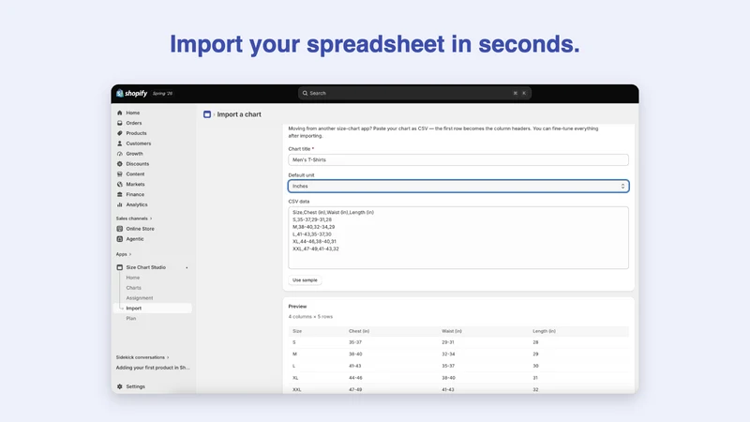The width and height of the screenshot is (750, 422).
Task: Click the Length (in) column header
Action: coord(545,331)
